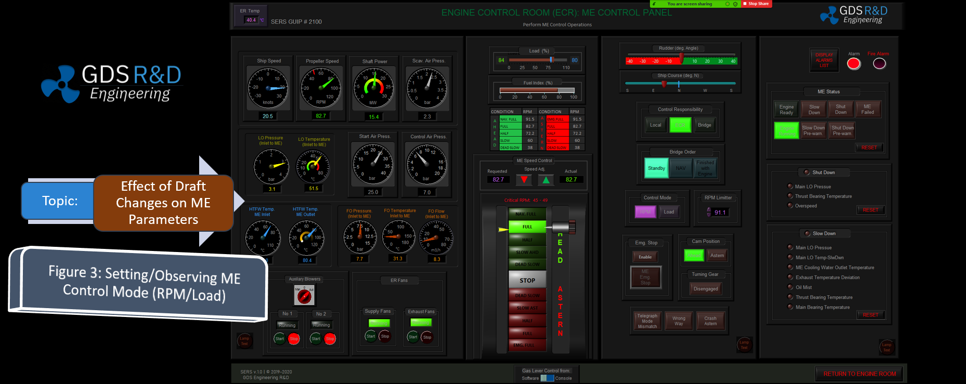Click the Shaft Power MW gauge
966x384 pixels.
click(373, 88)
